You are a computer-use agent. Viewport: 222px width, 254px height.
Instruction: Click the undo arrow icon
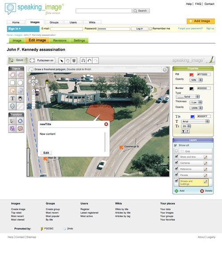89,60
